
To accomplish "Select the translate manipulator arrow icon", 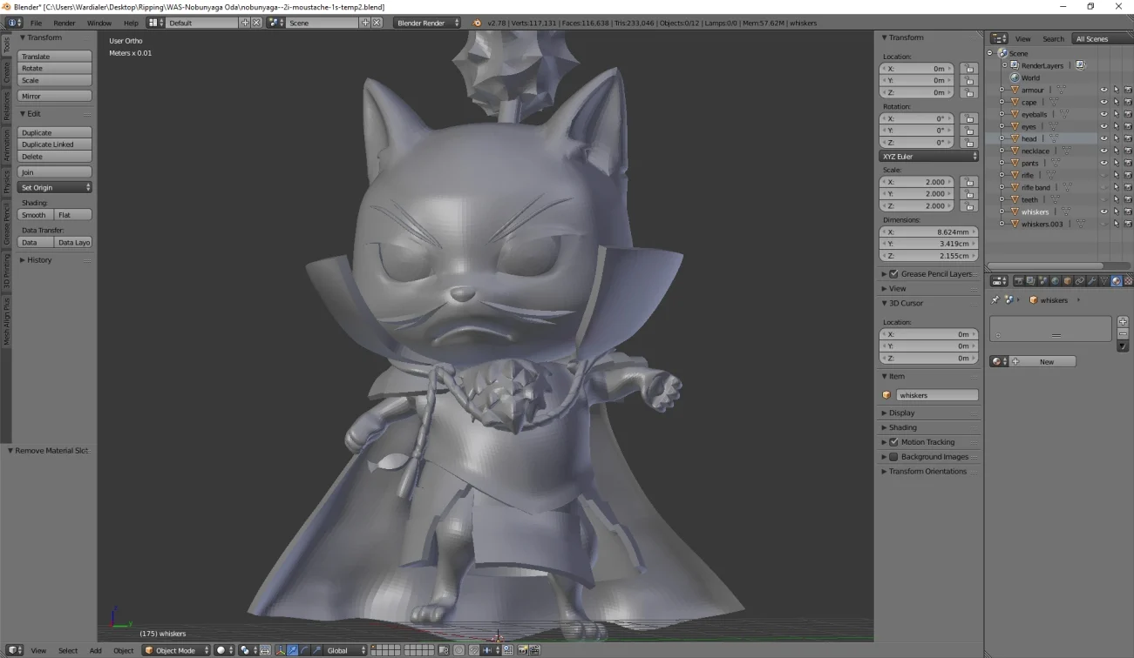I will [x=292, y=650].
